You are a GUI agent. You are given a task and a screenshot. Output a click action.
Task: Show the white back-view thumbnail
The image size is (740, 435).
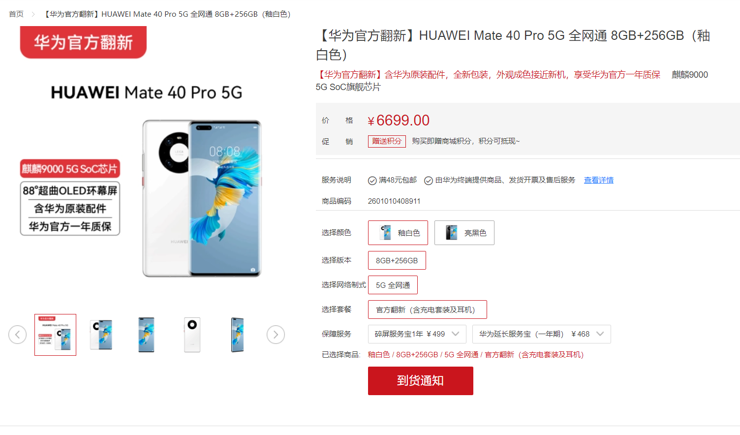pyautogui.click(x=192, y=335)
